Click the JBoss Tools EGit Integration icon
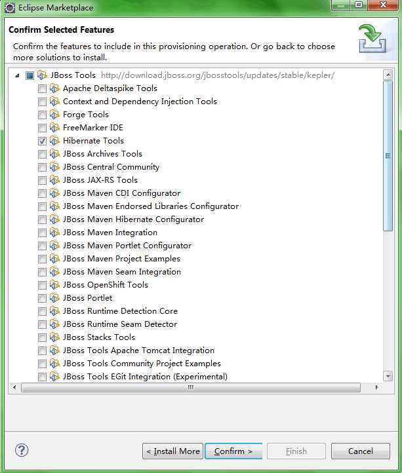Image resolution: width=402 pixels, height=473 pixels. pos(54,377)
